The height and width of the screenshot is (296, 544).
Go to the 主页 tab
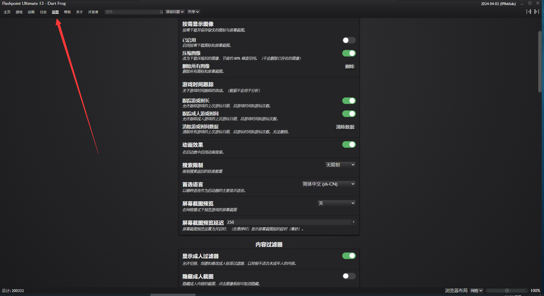[x=7, y=12]
